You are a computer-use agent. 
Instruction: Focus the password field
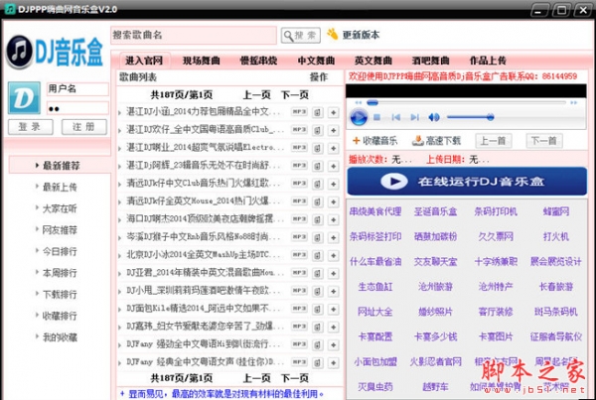77,108
